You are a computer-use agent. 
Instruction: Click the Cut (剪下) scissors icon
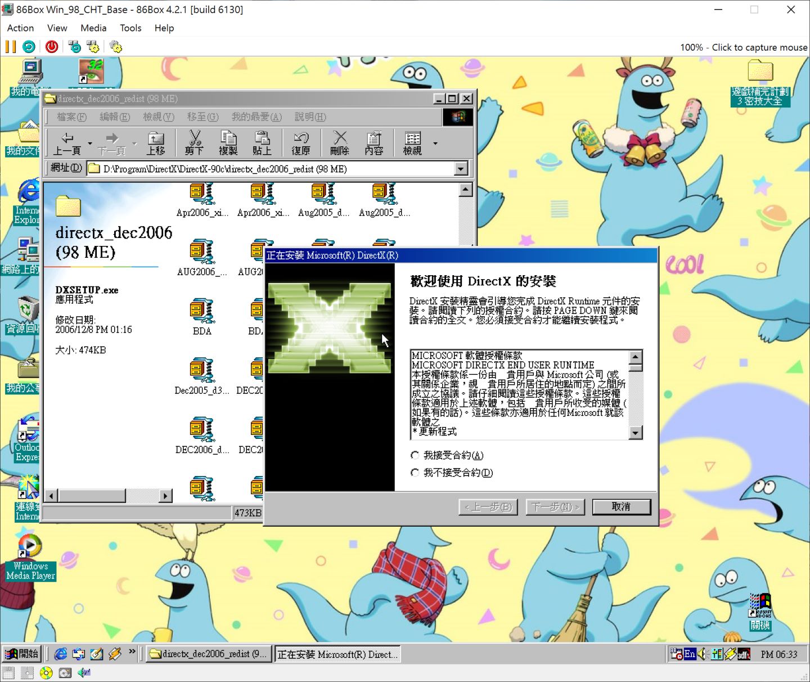194,143
